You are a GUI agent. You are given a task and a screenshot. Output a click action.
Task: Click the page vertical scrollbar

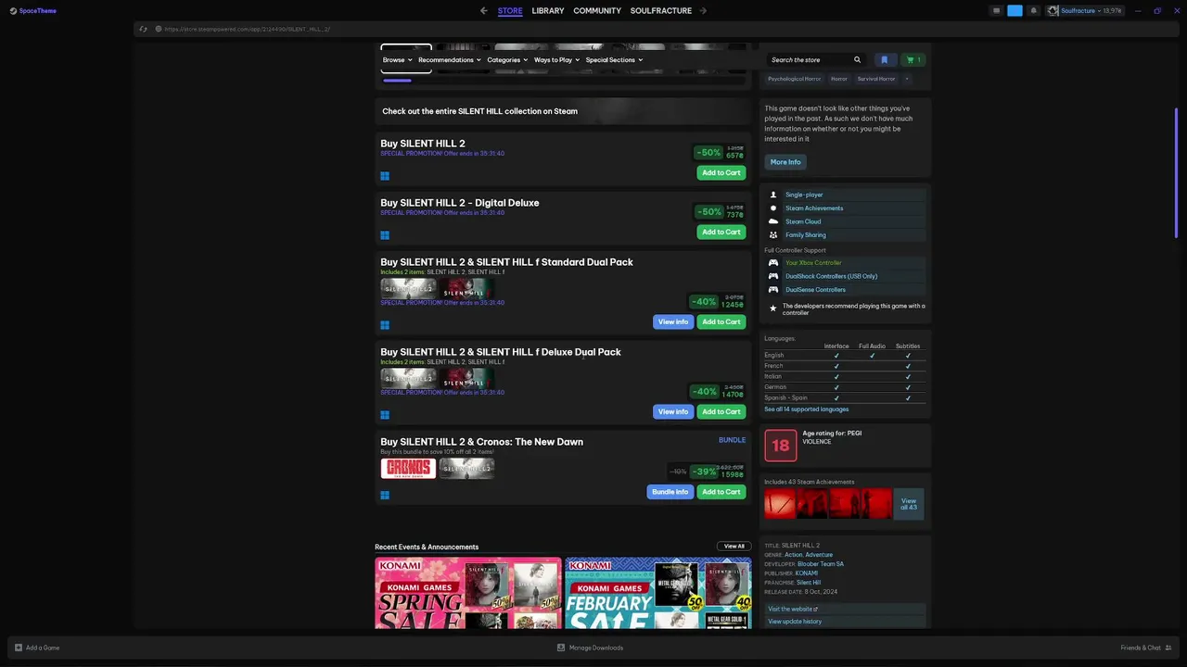pos(1177,171)
